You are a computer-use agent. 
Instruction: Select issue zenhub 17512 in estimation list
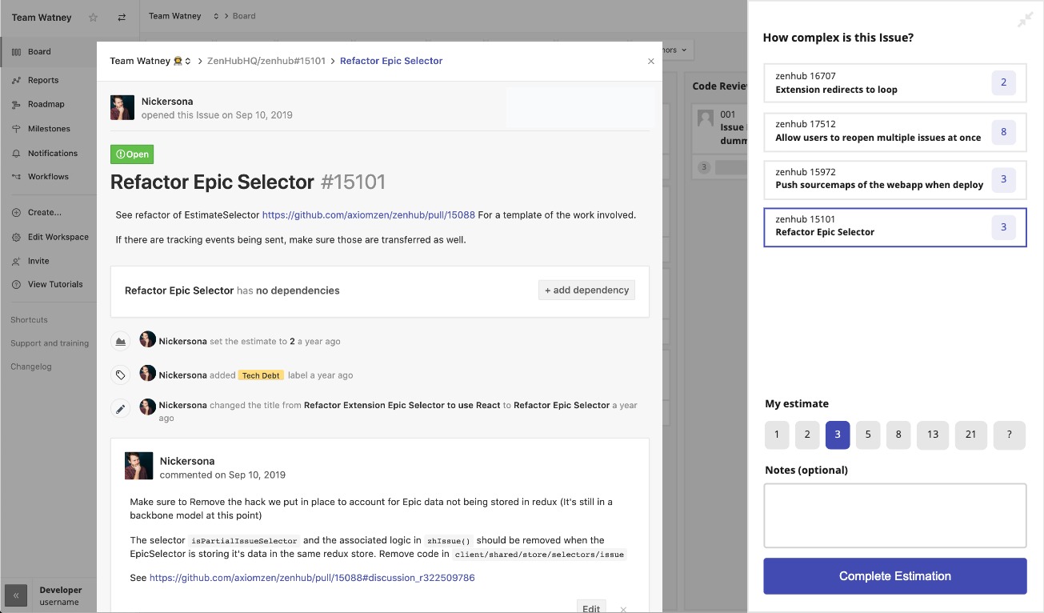pyautogui.click(x=895, y=131)
